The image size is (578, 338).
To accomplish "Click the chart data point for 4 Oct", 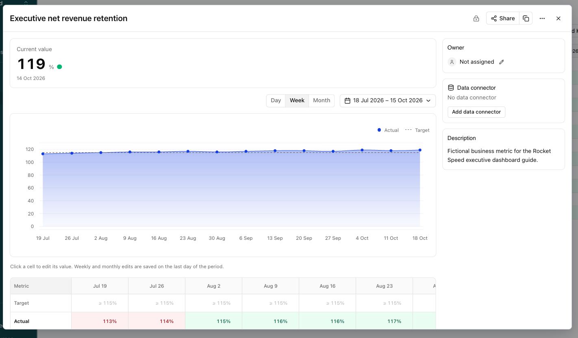I will click(362, 150).
